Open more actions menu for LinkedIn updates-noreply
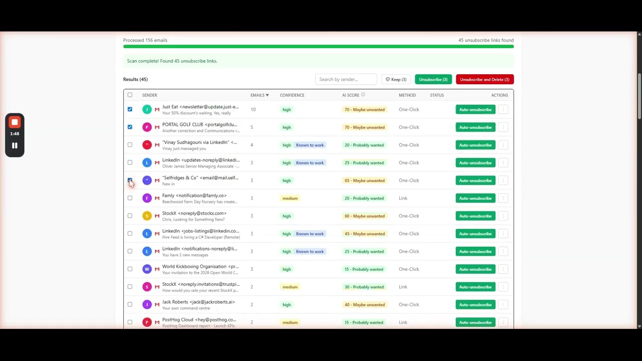Viewport: 642px width, 361px height. point(503,163)
